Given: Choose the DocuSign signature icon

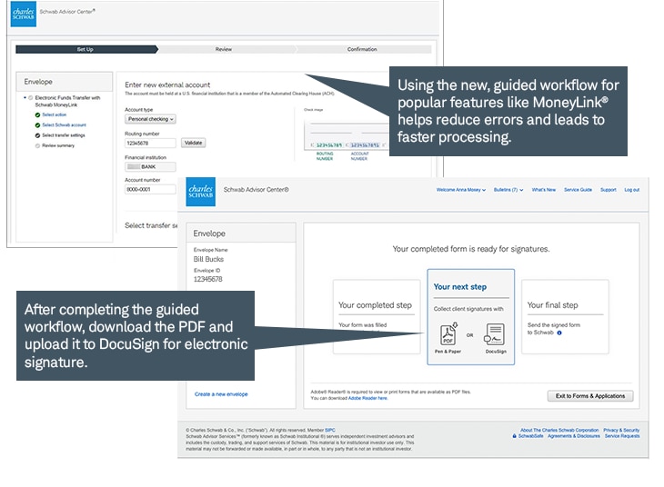Looking at the screenshot, I should point(494,334).
